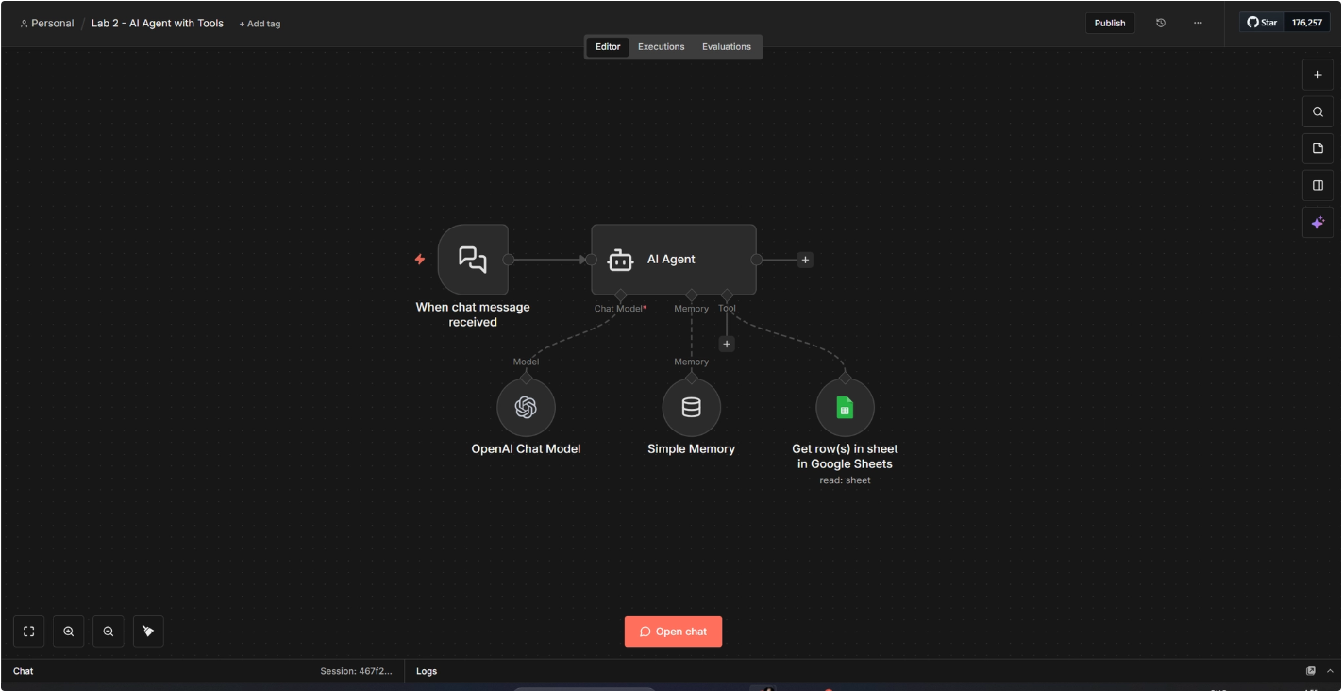The height and width of the screenshot is (691, 1342).
Task: Click the fit-to-view icon bottom left
Action: click(x=28, y=631)
